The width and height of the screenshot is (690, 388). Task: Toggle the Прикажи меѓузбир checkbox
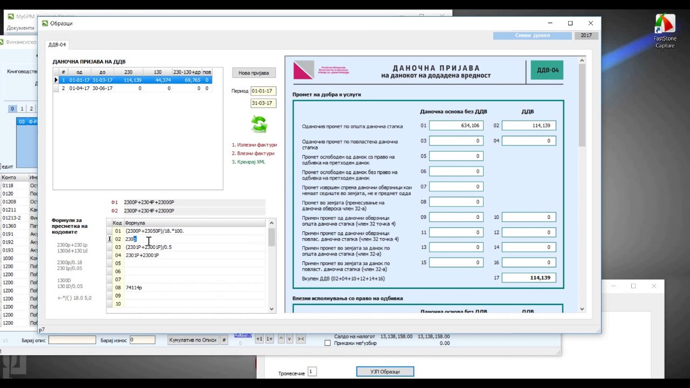point(327,343)
